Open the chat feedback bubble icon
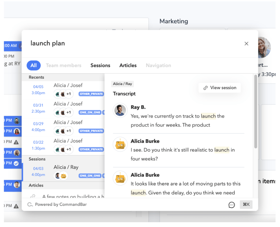The height and width of the screenshot is (227, 280). click(x=232, y=205)
